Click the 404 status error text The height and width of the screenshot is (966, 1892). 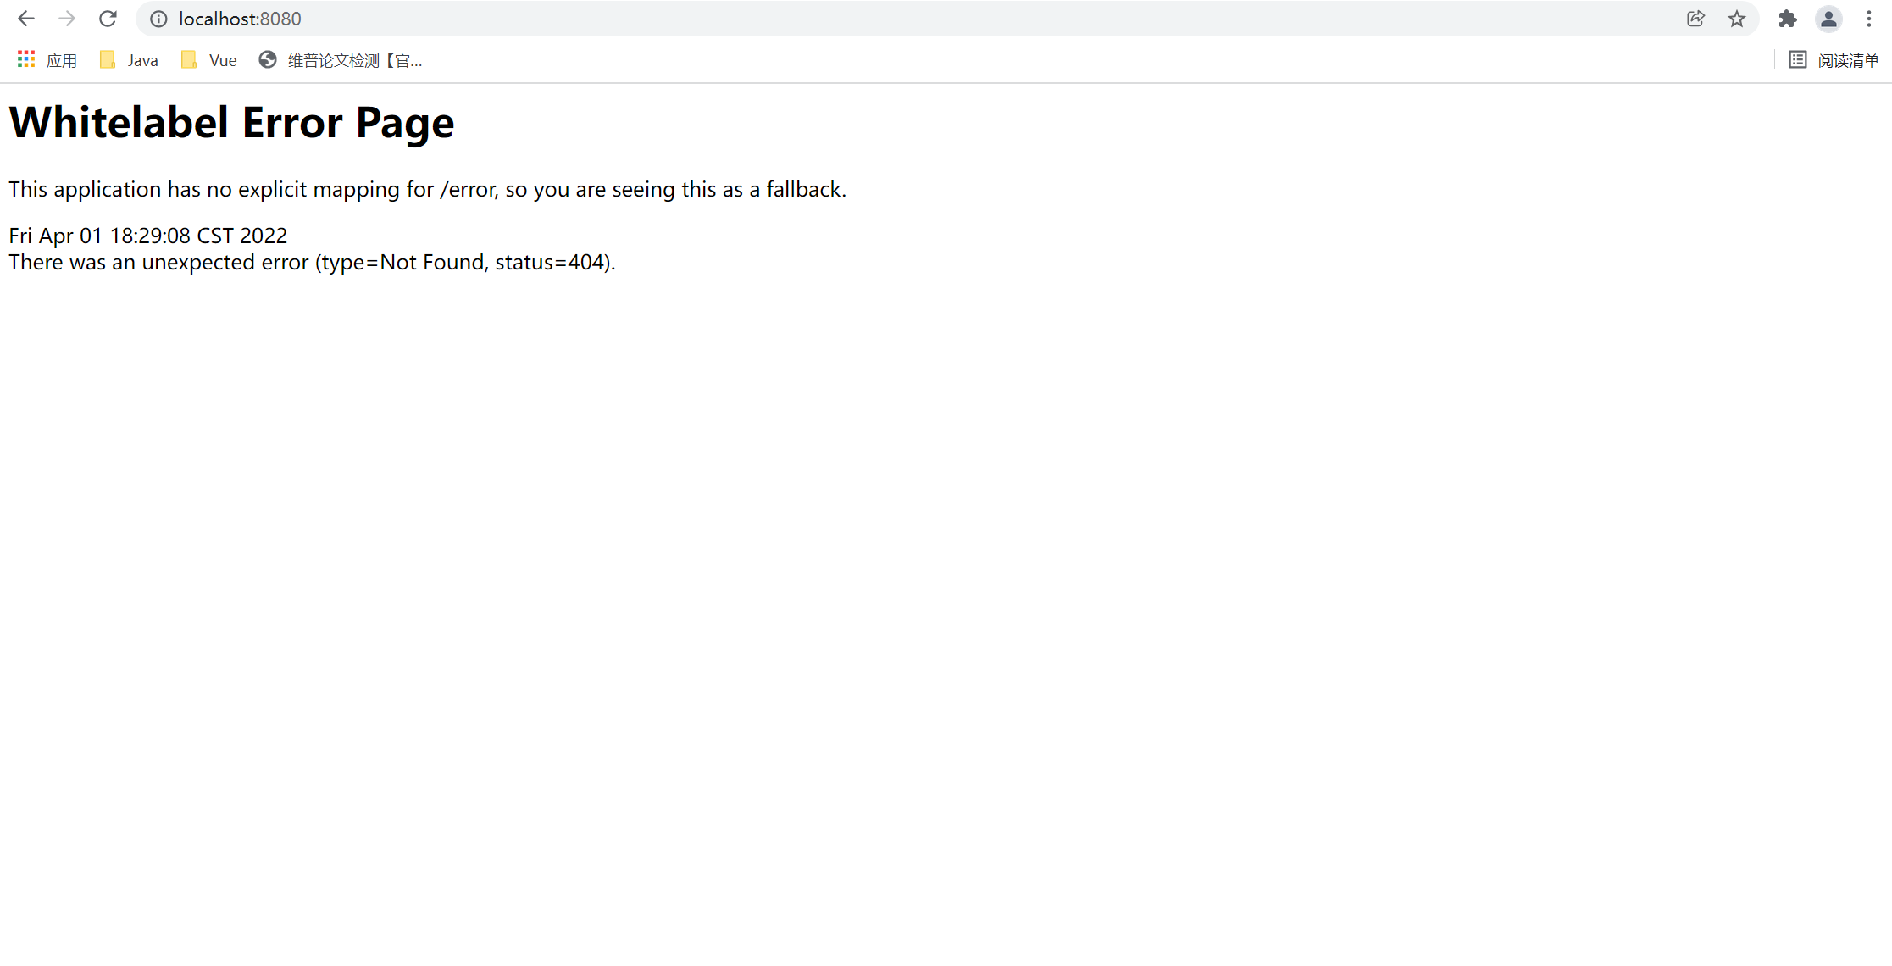[x=312, y=263]
